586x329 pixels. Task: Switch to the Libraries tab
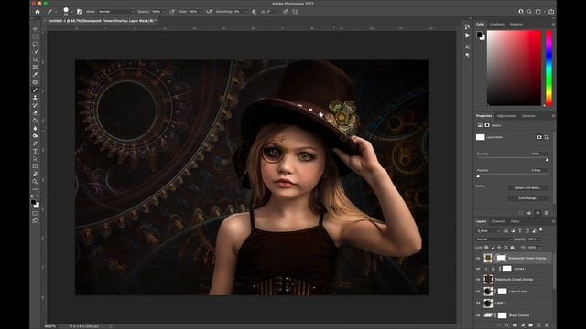[528, 116]
